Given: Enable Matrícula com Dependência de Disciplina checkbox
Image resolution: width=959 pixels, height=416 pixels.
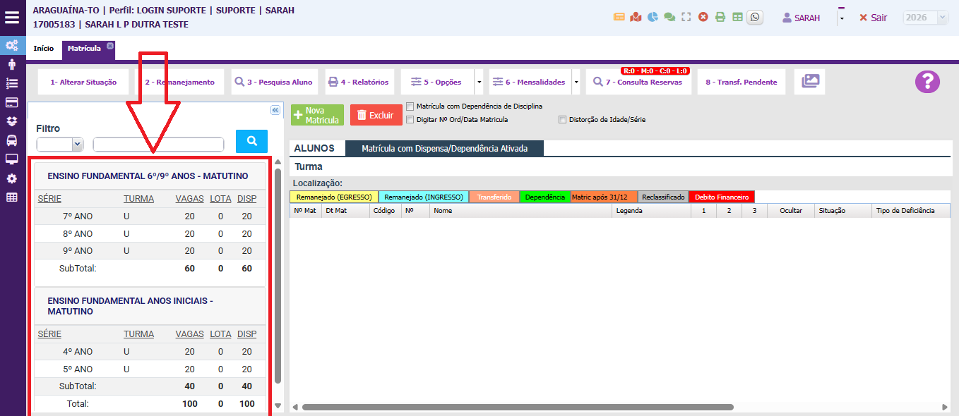Looking at the screenshot, I should coord(410,106).
